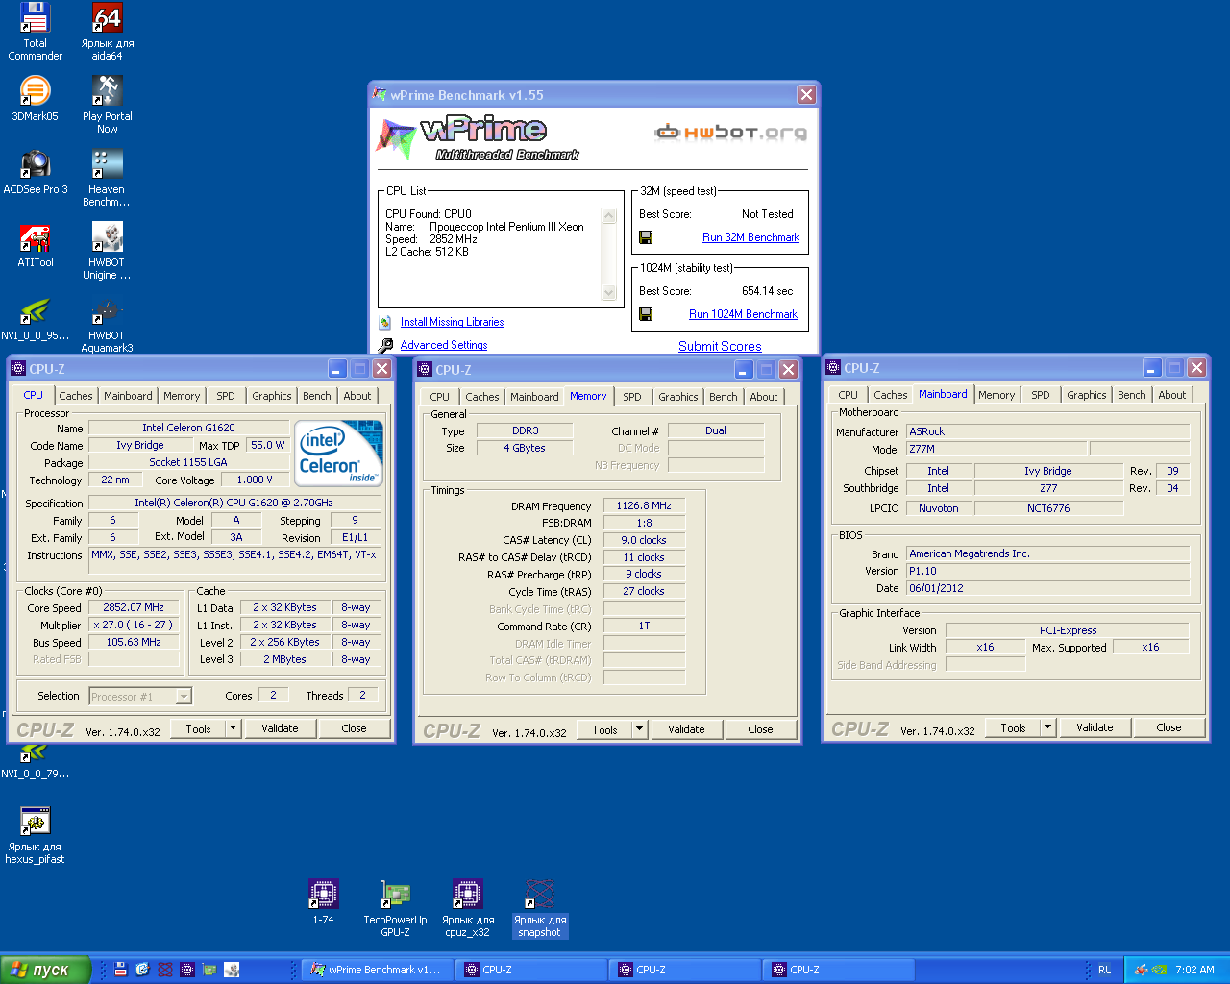The height and width of the screenshot is (984, 1230).
Task: Open Graphics tab in middle CPU-Z window
Action: (678, 397)
